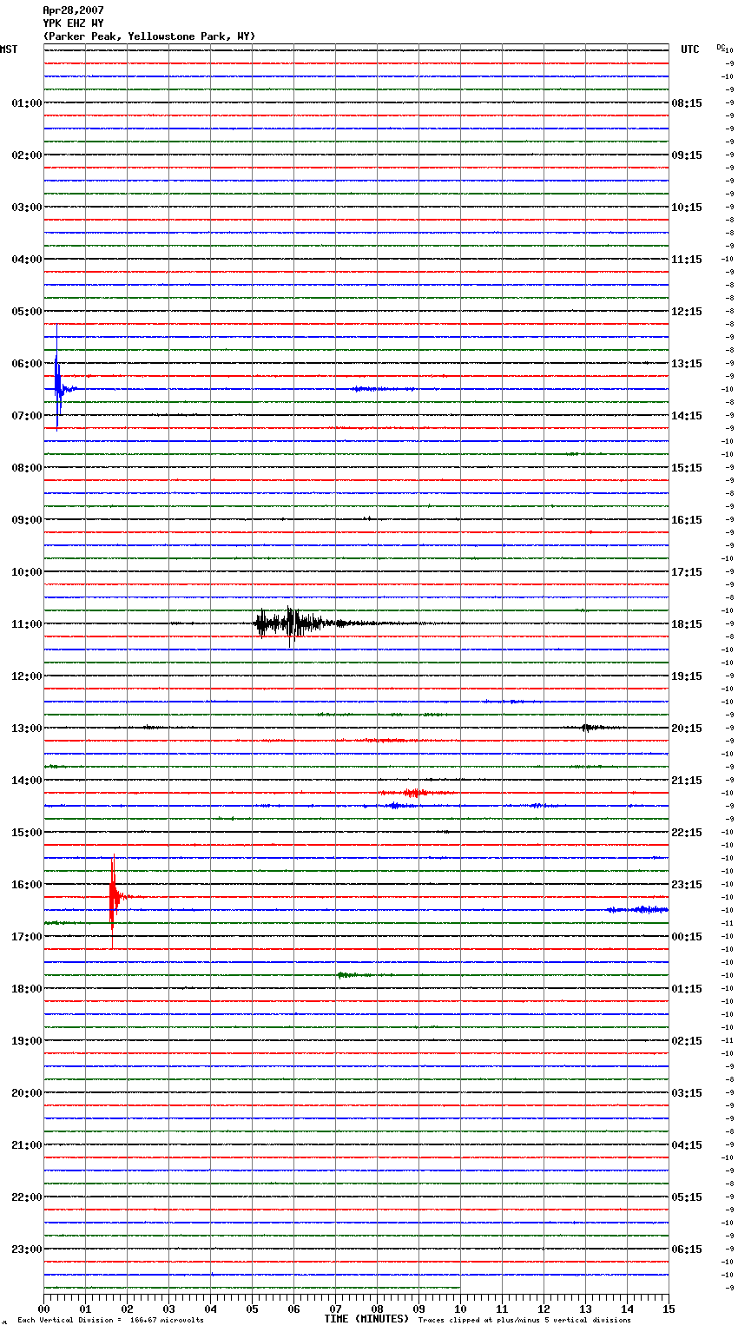The height and width of the screenshot is (1332, 738).
Task: Click the Traces clipped at plus/minus footnote
Action: pos(524,1320)
